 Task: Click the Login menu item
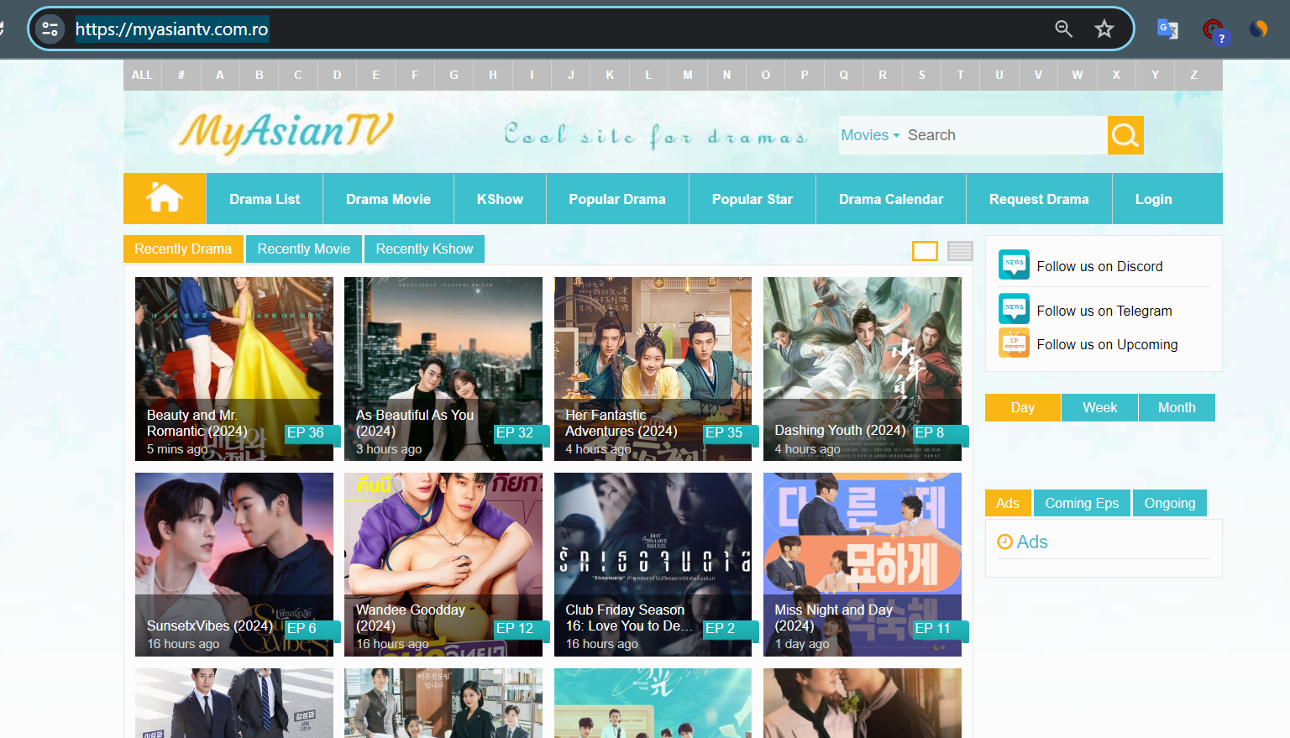pyautogui.click(x=1154, y=199)
